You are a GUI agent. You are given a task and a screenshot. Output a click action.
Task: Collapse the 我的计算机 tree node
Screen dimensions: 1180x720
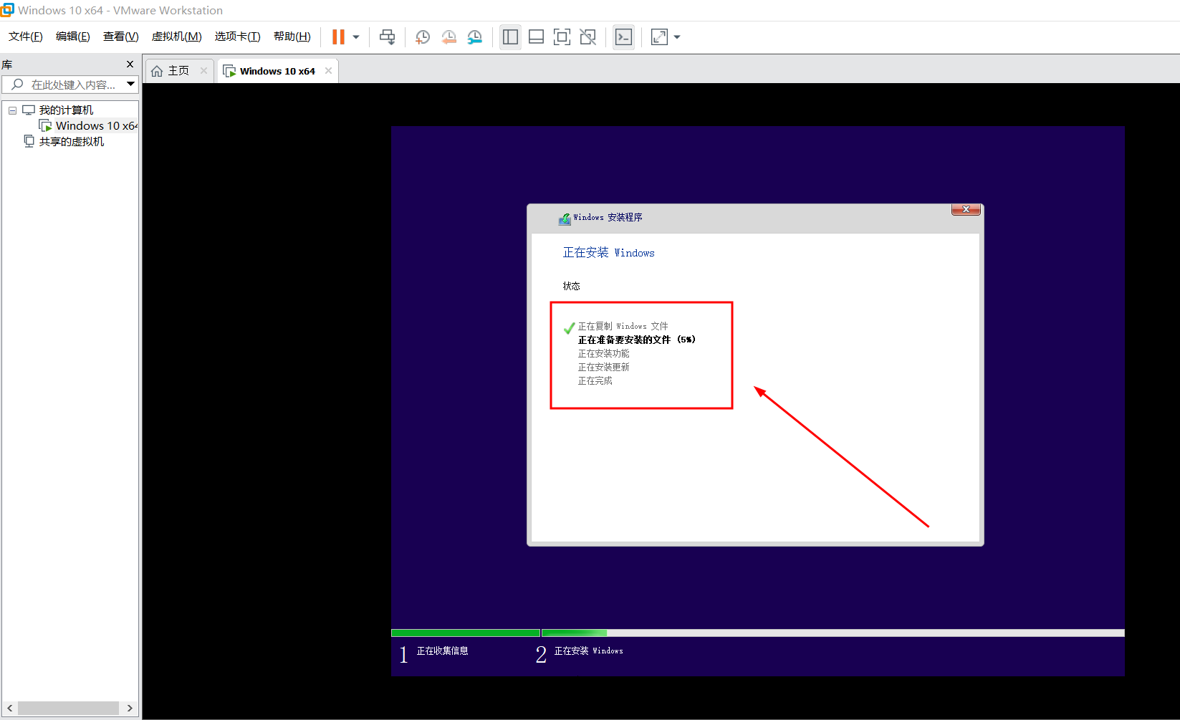(12, 110)
